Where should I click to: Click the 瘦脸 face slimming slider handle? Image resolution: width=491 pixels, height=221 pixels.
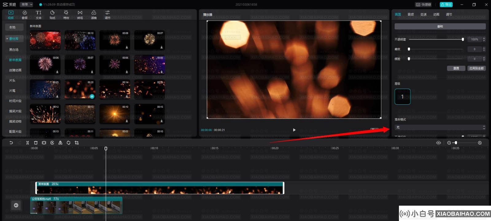[x=409, y=59]
